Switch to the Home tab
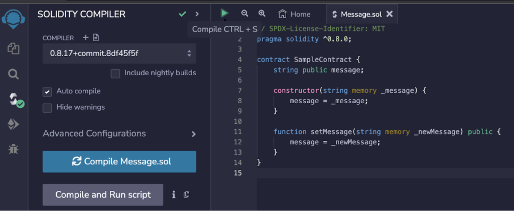Screen dimensions: 514x211 point(295,14)
